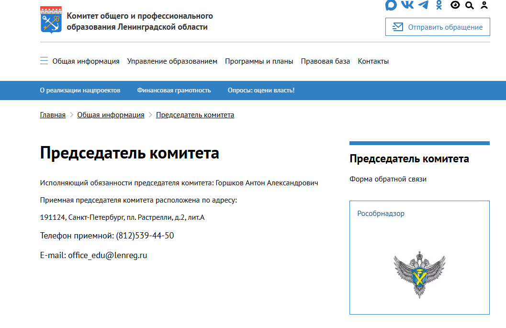Open Управление образованием menu item

pos(172,61)
